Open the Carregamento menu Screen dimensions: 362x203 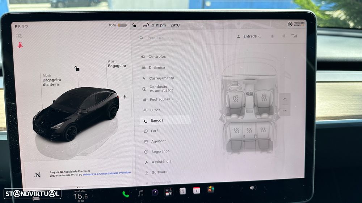click(x=159, y=78)
